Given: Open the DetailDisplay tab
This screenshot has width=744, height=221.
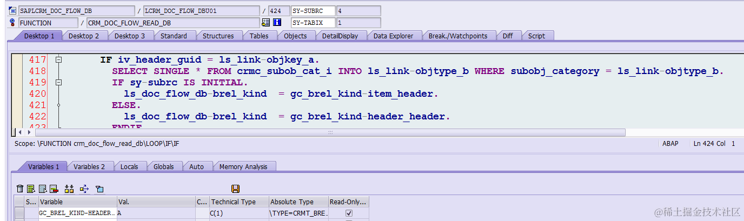Looking at the screenshot, I should coord(340,36).
